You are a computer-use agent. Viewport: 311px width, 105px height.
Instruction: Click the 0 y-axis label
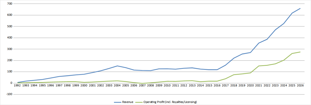click(x=12, y=83)
